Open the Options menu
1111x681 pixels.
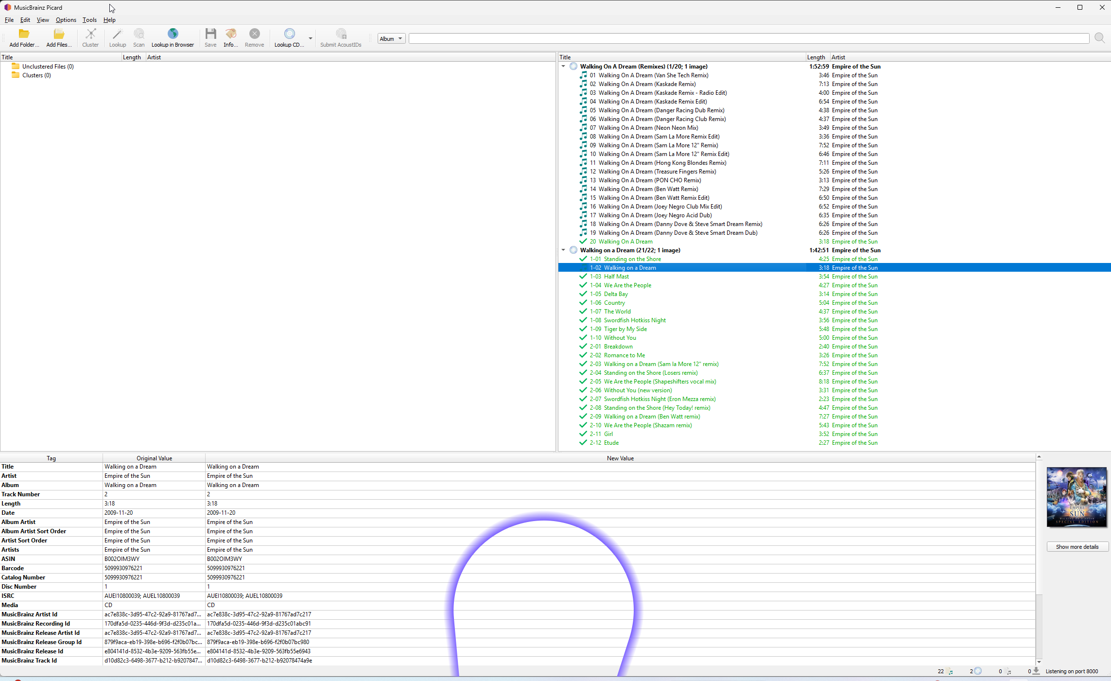66,20
